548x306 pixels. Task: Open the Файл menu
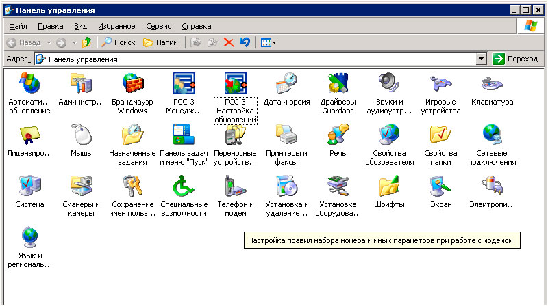click(x=18, y=26)
